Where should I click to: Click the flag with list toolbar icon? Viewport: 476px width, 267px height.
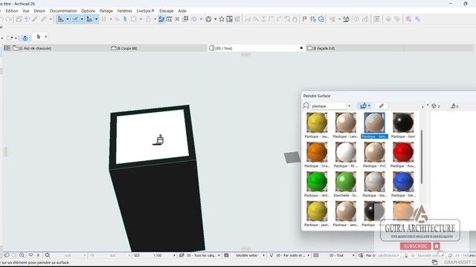point(313,19)
